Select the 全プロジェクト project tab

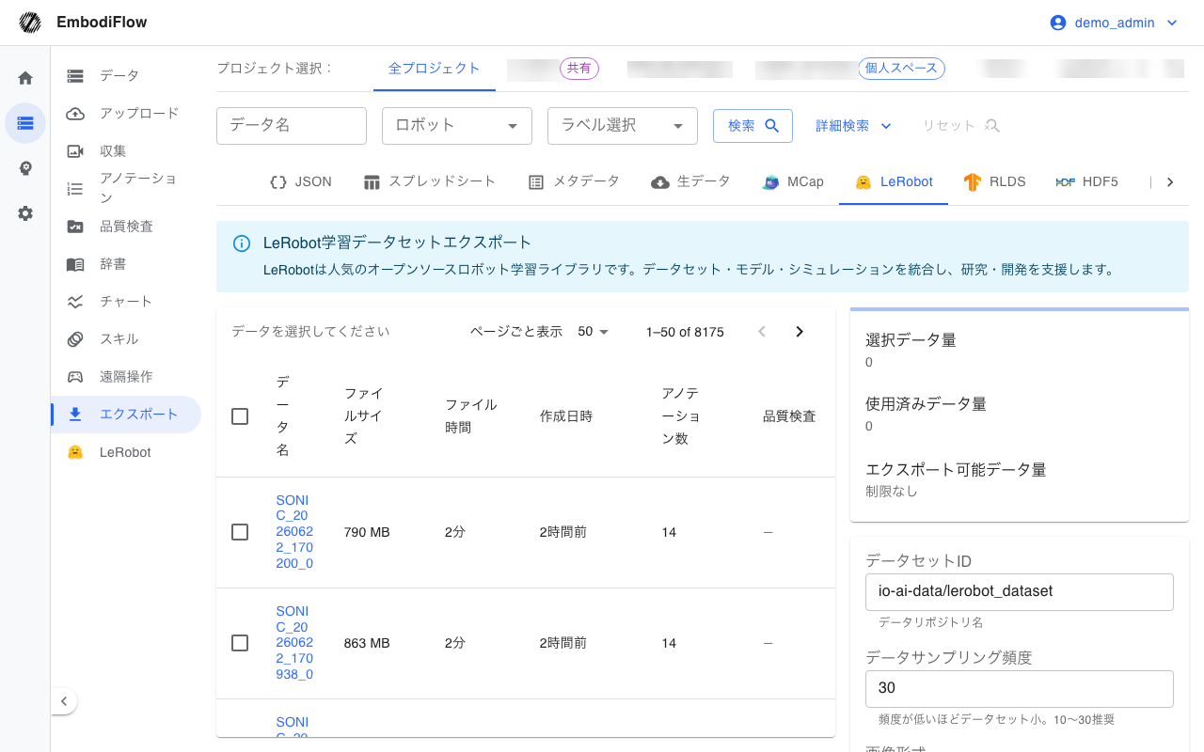[x=435, y=69]
